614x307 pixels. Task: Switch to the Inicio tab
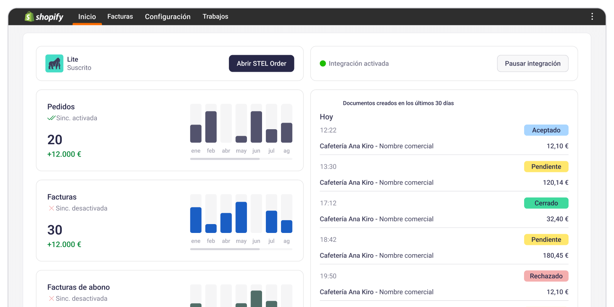[x=87, y=17]
